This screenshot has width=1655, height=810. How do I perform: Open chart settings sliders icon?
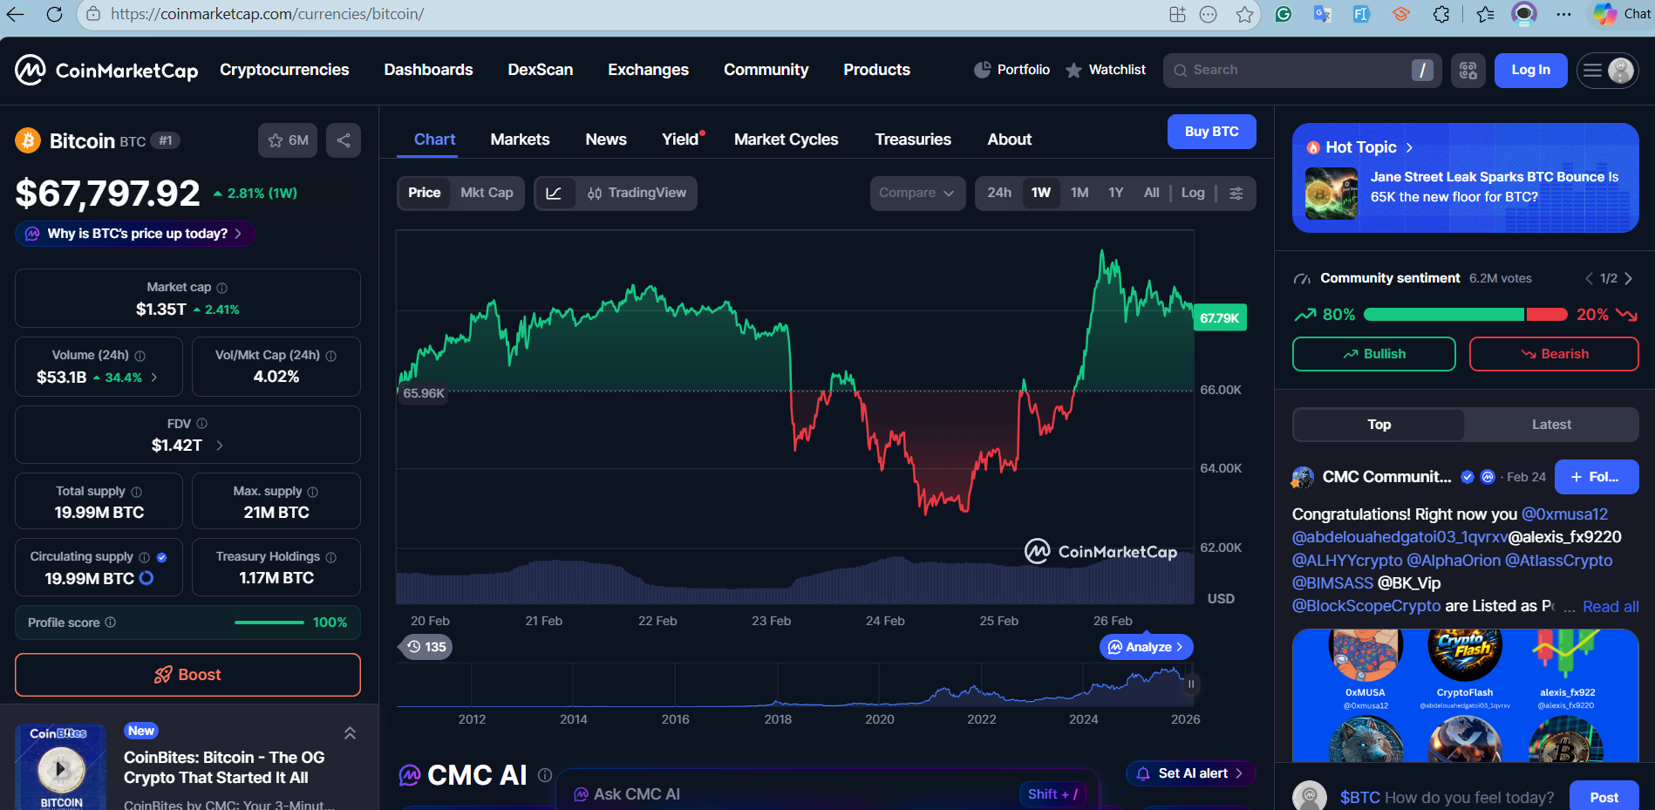click(x=1236, y=193)
